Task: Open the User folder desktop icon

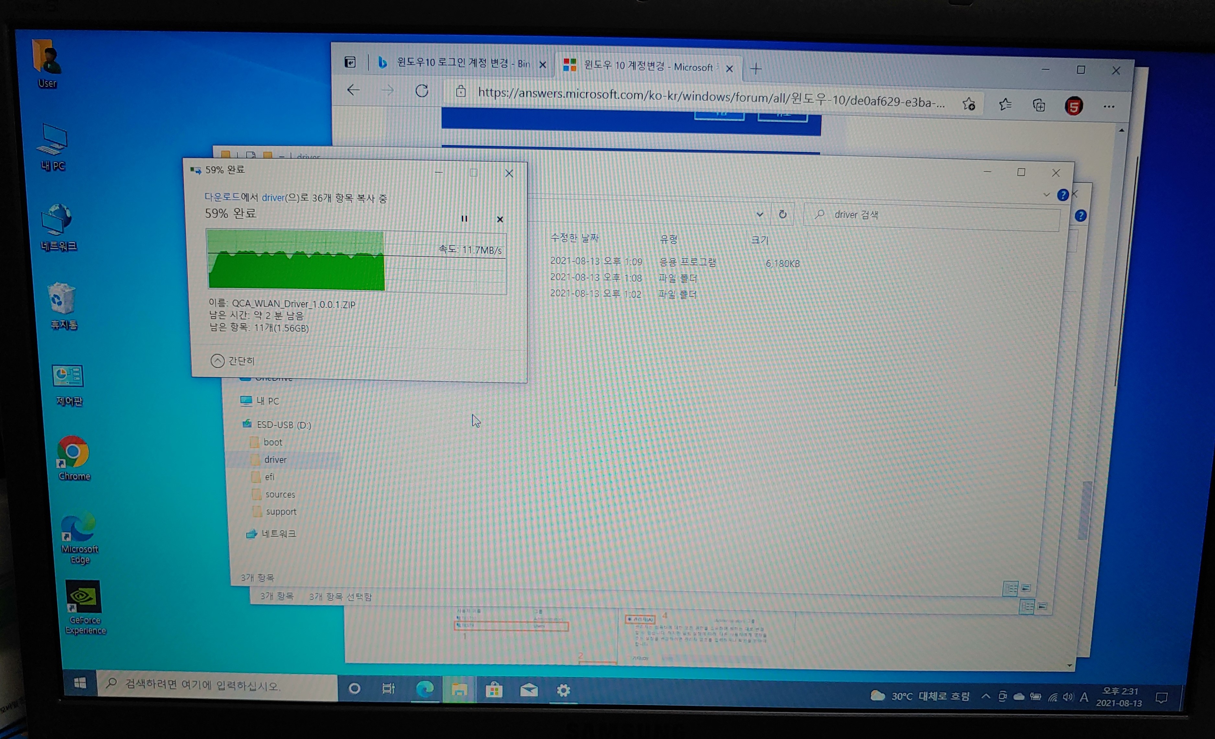Action: click(47, 63)
